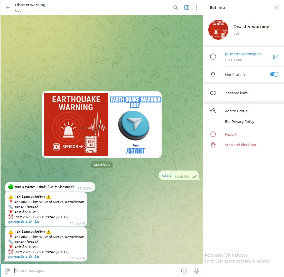The height and width of the screenshot is (277, 284).
Task: Open the earthquake warning banner image
Action: (x=102, y=124)
